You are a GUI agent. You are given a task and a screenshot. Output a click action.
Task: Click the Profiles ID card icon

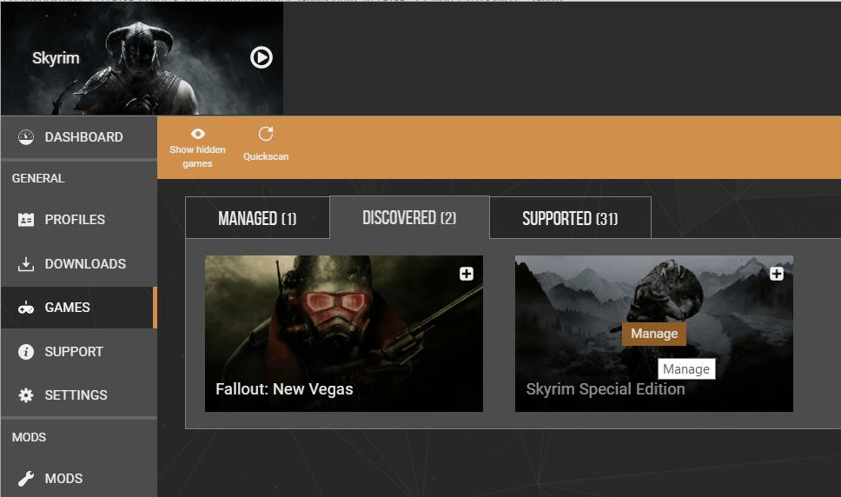pyautogui.click(x=26, y=219)
